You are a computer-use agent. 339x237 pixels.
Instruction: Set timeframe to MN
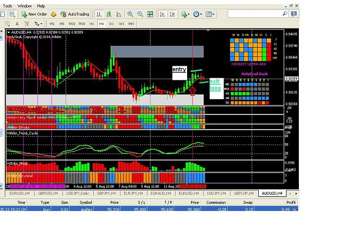pyautogui.click(x=131, y=24)
